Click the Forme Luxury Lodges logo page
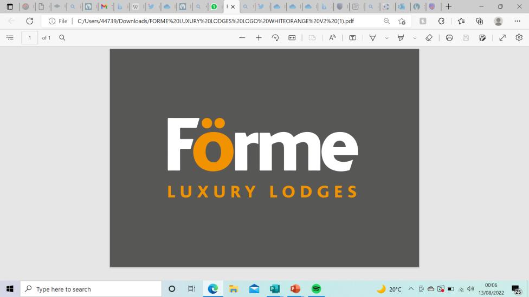The image size is (529, 297). [264, 158]
